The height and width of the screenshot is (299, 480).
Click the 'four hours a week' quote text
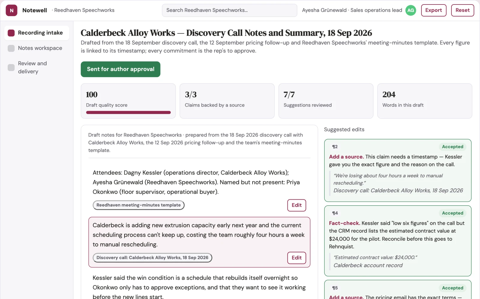pyautogui.click(x=388, y=179)
